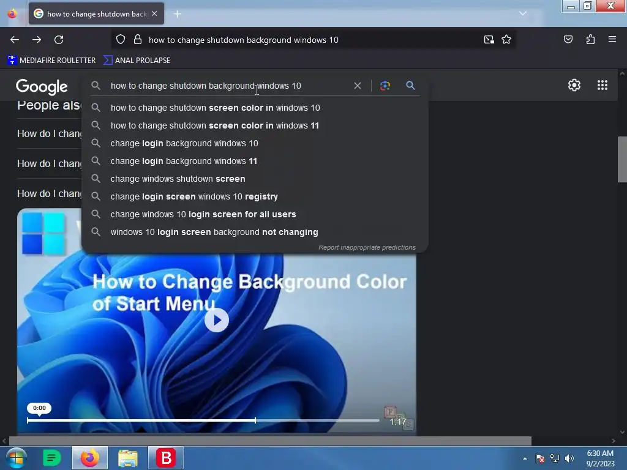627x470 pixels.
Task: Click the vertical page scrollbar thumb
Action: tap(622, 160)
